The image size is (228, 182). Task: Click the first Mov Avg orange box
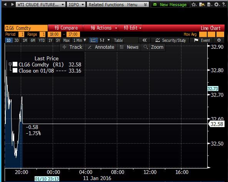[203, 35]
